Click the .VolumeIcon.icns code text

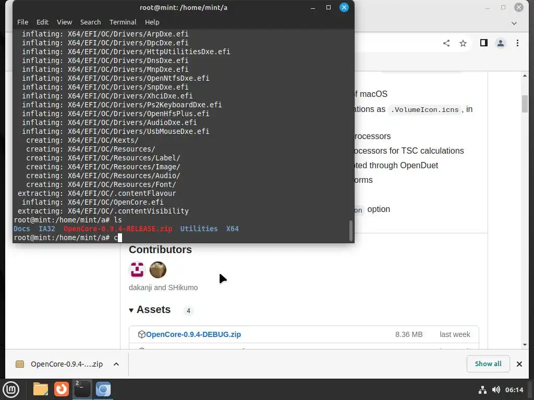click(x=425, y=110)
